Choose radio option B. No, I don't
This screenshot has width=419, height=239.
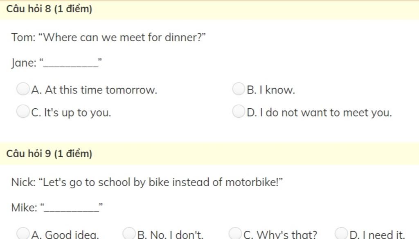coord(129,233)
